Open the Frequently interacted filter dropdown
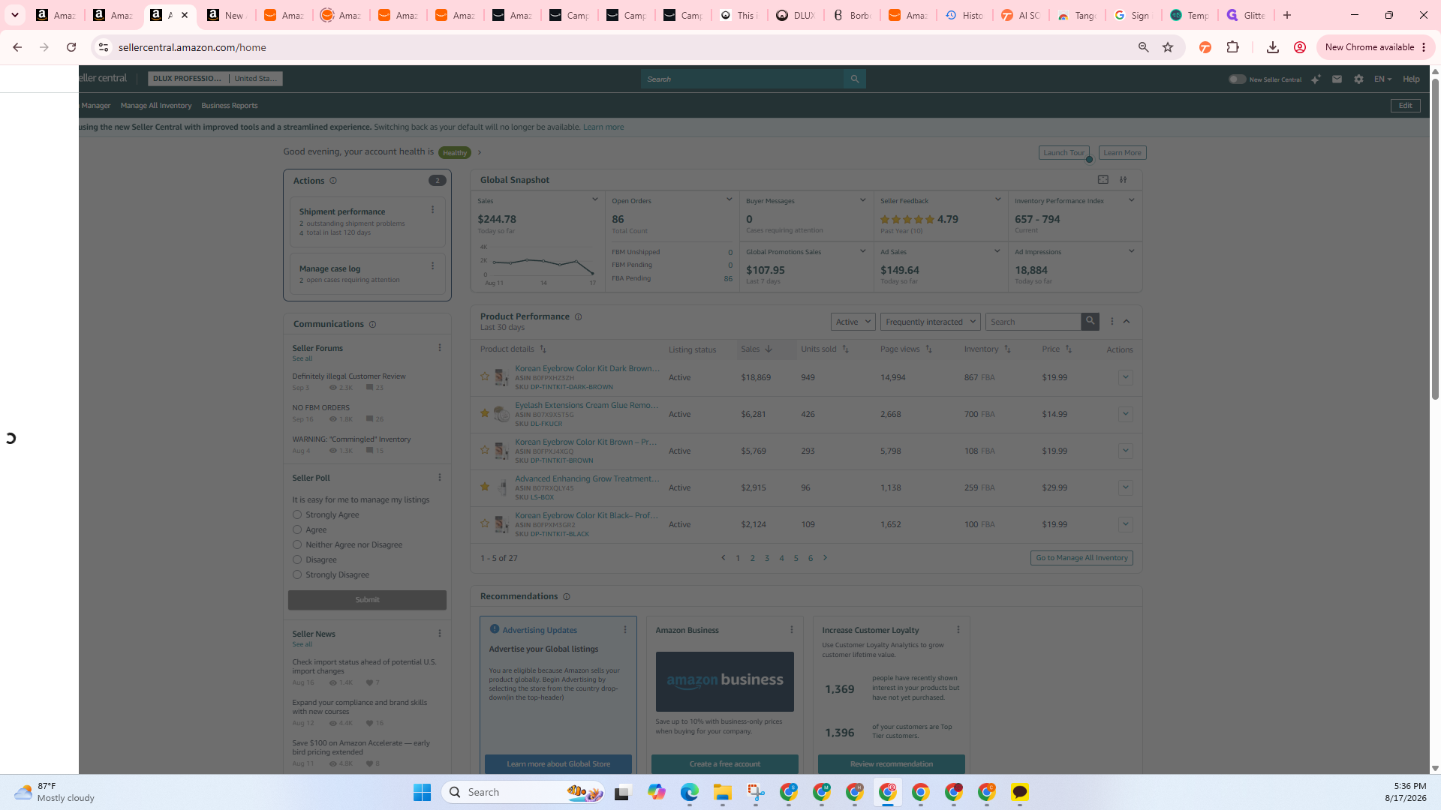The image size is (1441, 810). tap(931, 322)
